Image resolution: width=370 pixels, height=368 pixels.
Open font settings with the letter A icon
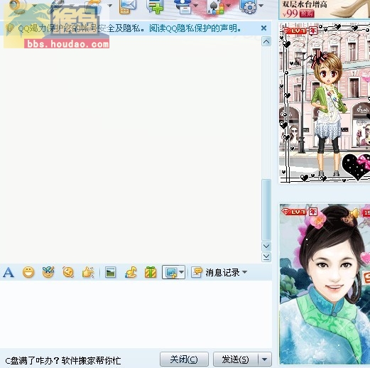pyautogui.click(x=9, y=272)
